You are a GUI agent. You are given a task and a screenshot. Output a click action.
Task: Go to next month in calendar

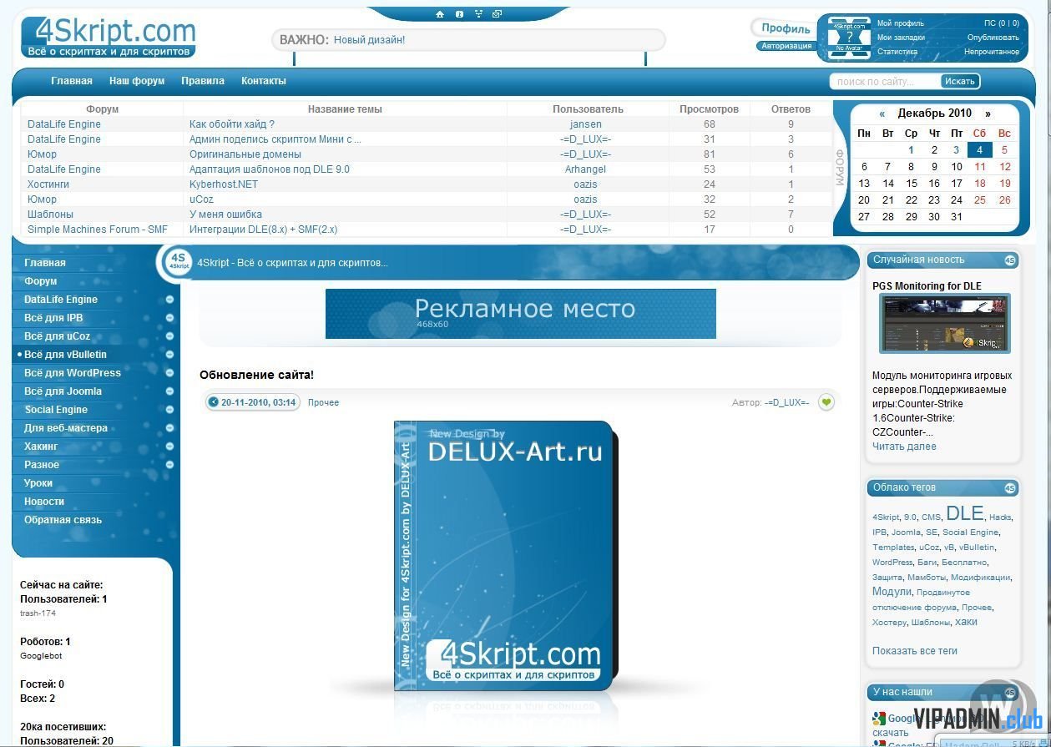coord(988,114)
